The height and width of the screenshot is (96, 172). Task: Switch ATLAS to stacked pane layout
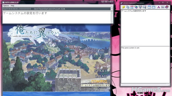pos(153,7)
